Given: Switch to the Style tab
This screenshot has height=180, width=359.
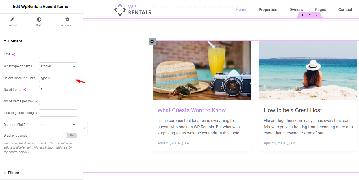Looking at the screenshot, I should coord(39,22).
